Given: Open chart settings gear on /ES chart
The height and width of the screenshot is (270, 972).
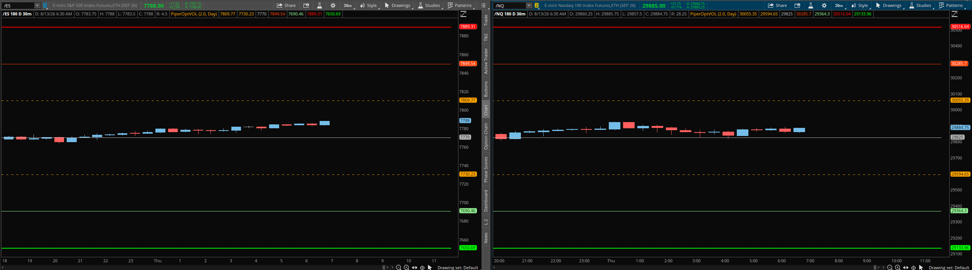Looking at the screenshot, I should tap(333, 6).
